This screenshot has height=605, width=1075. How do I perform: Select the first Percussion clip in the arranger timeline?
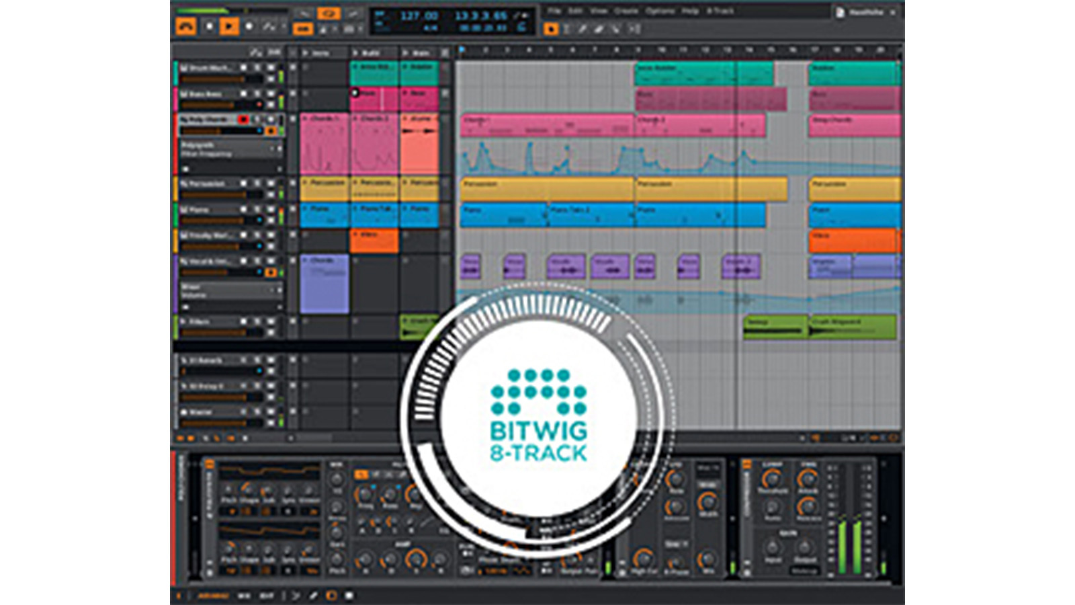pos(547,190)
